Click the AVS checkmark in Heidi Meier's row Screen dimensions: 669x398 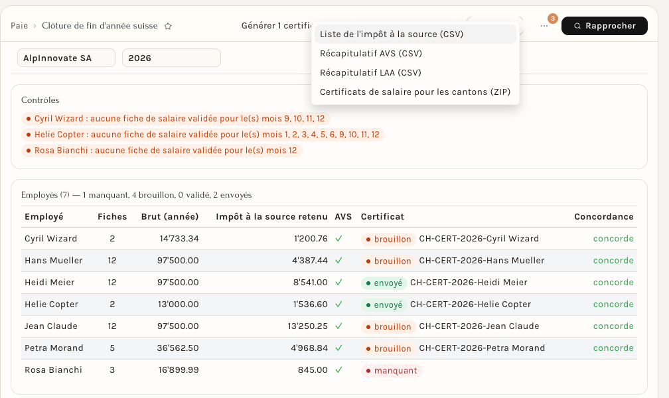338,283
